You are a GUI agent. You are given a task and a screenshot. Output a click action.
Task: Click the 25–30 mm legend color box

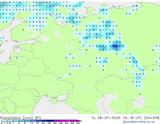point(51,121)
